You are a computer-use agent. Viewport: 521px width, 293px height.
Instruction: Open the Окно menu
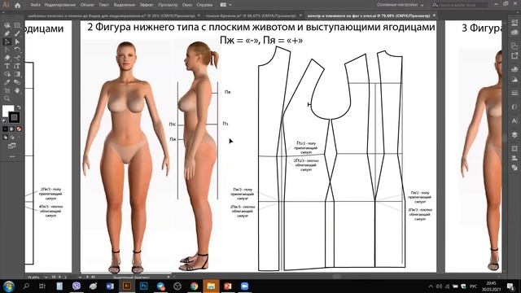pyautogui.click(x=186, y=5)
